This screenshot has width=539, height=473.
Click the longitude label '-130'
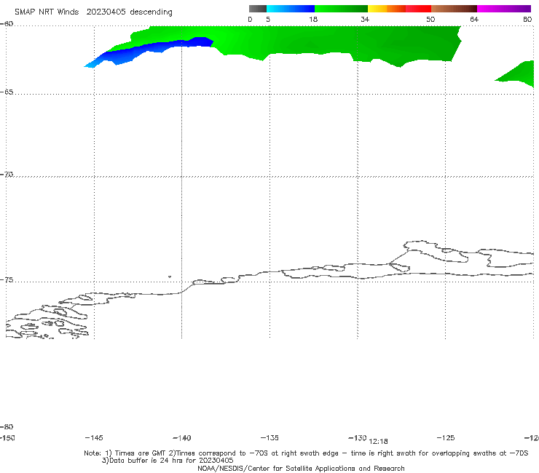click(358, 437)
